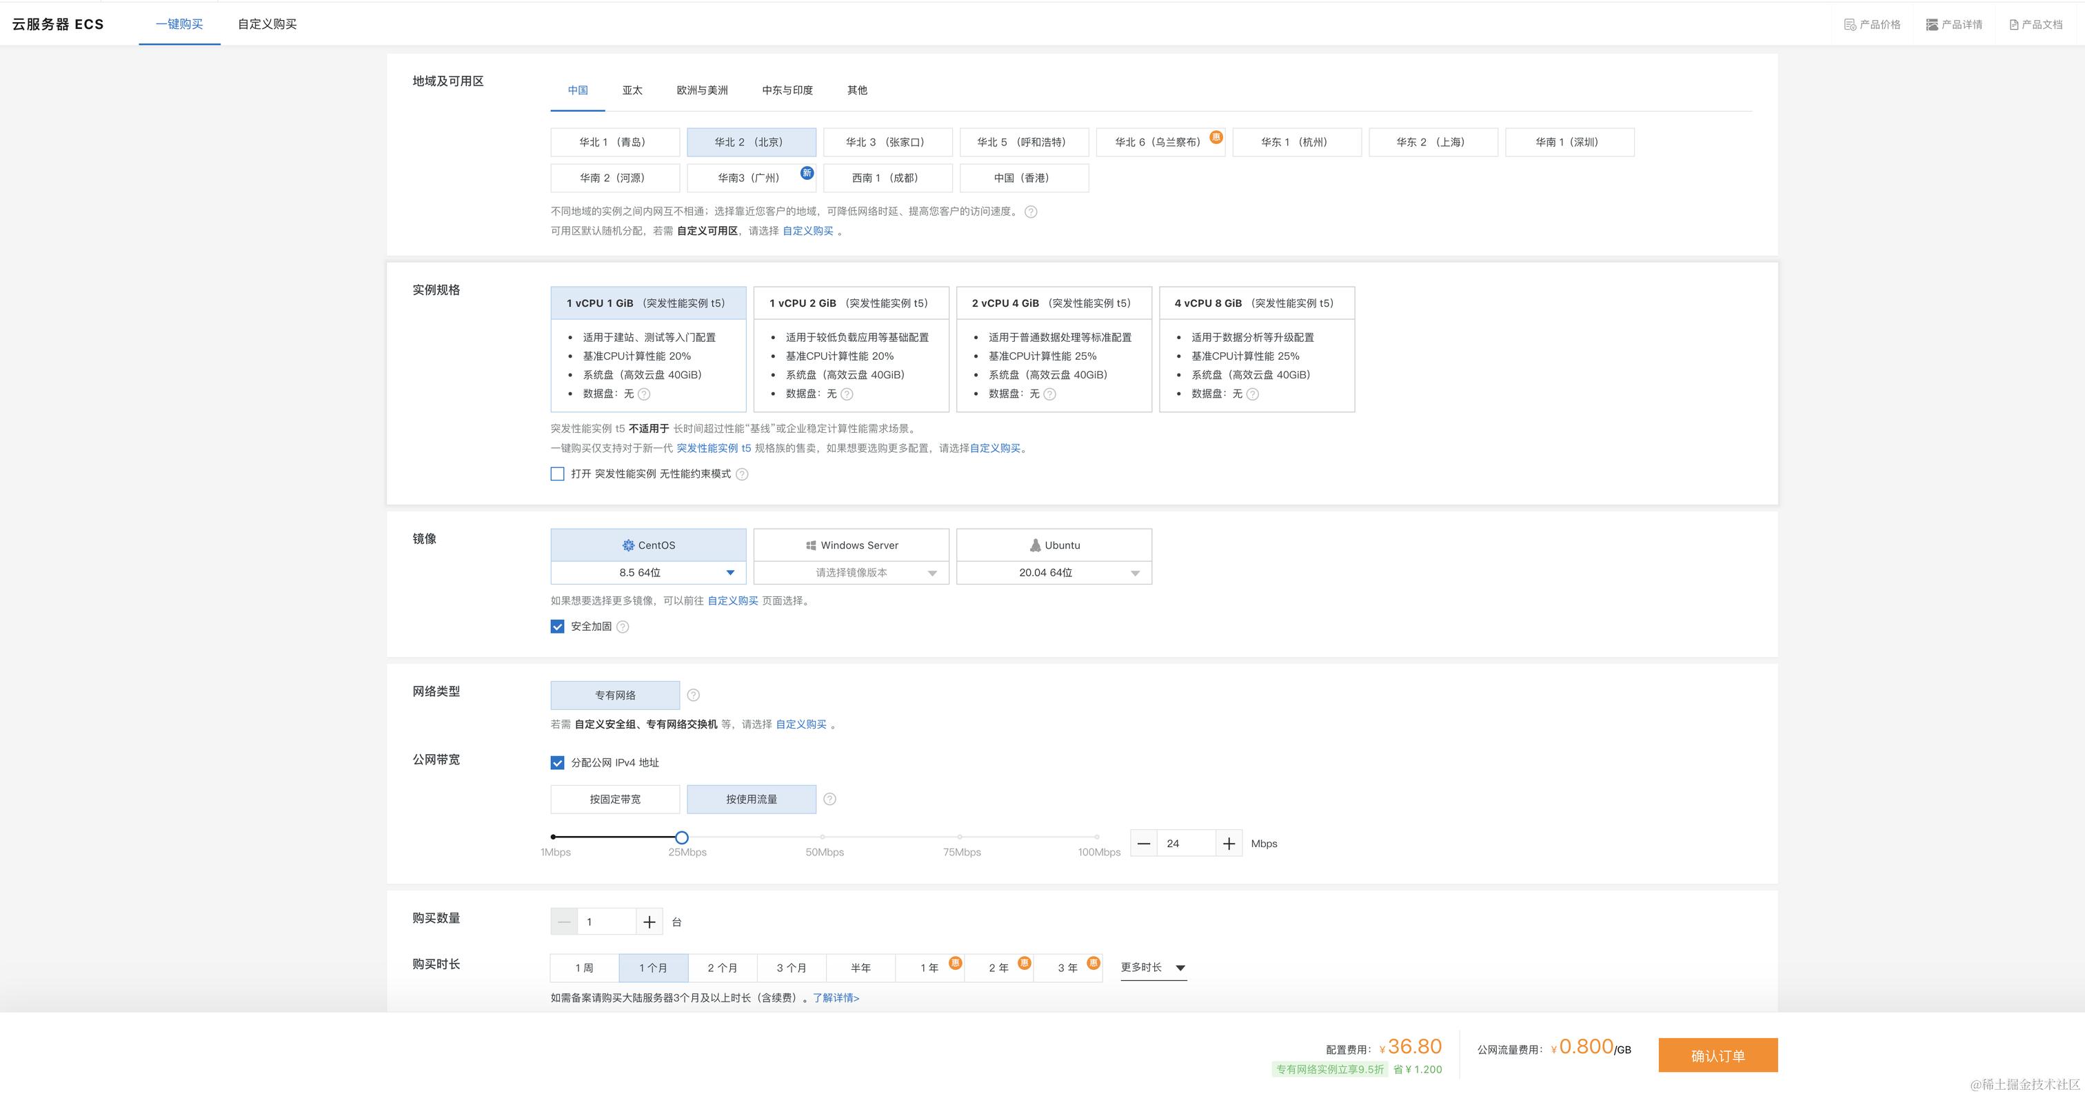Screen dimensions: 2085x1096
Task: Click plus icon to increase bandwidth Mbps
Action: tap(1229, 844)
